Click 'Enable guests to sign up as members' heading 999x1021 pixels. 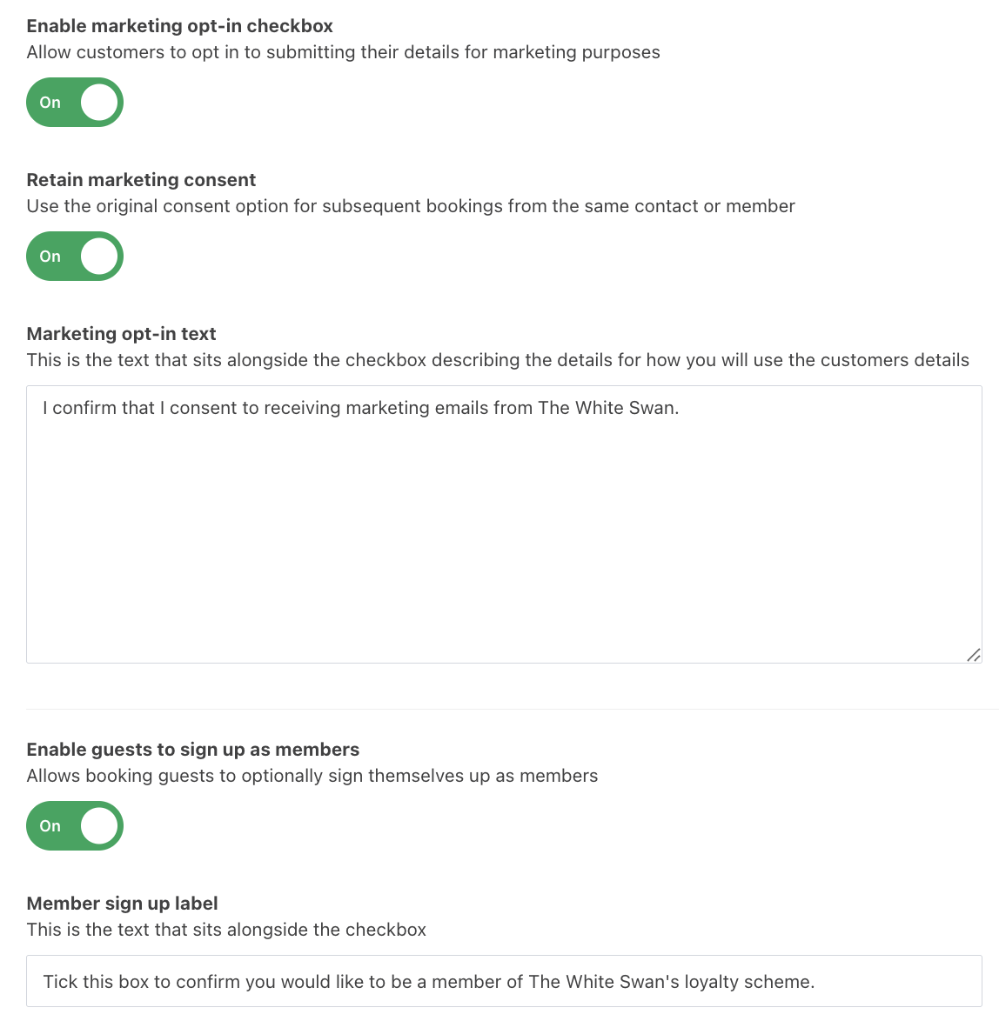pos(193,750)
